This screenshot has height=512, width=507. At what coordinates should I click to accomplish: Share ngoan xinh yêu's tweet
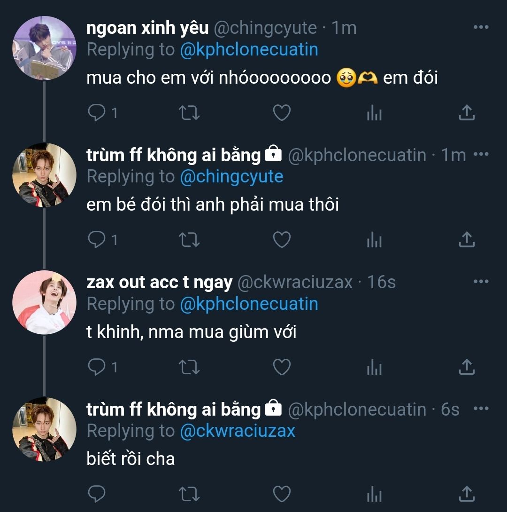click(x=466, y=113)
